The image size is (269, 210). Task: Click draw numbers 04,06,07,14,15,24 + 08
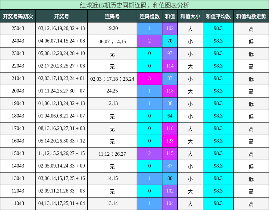click(x=62, y=41)
